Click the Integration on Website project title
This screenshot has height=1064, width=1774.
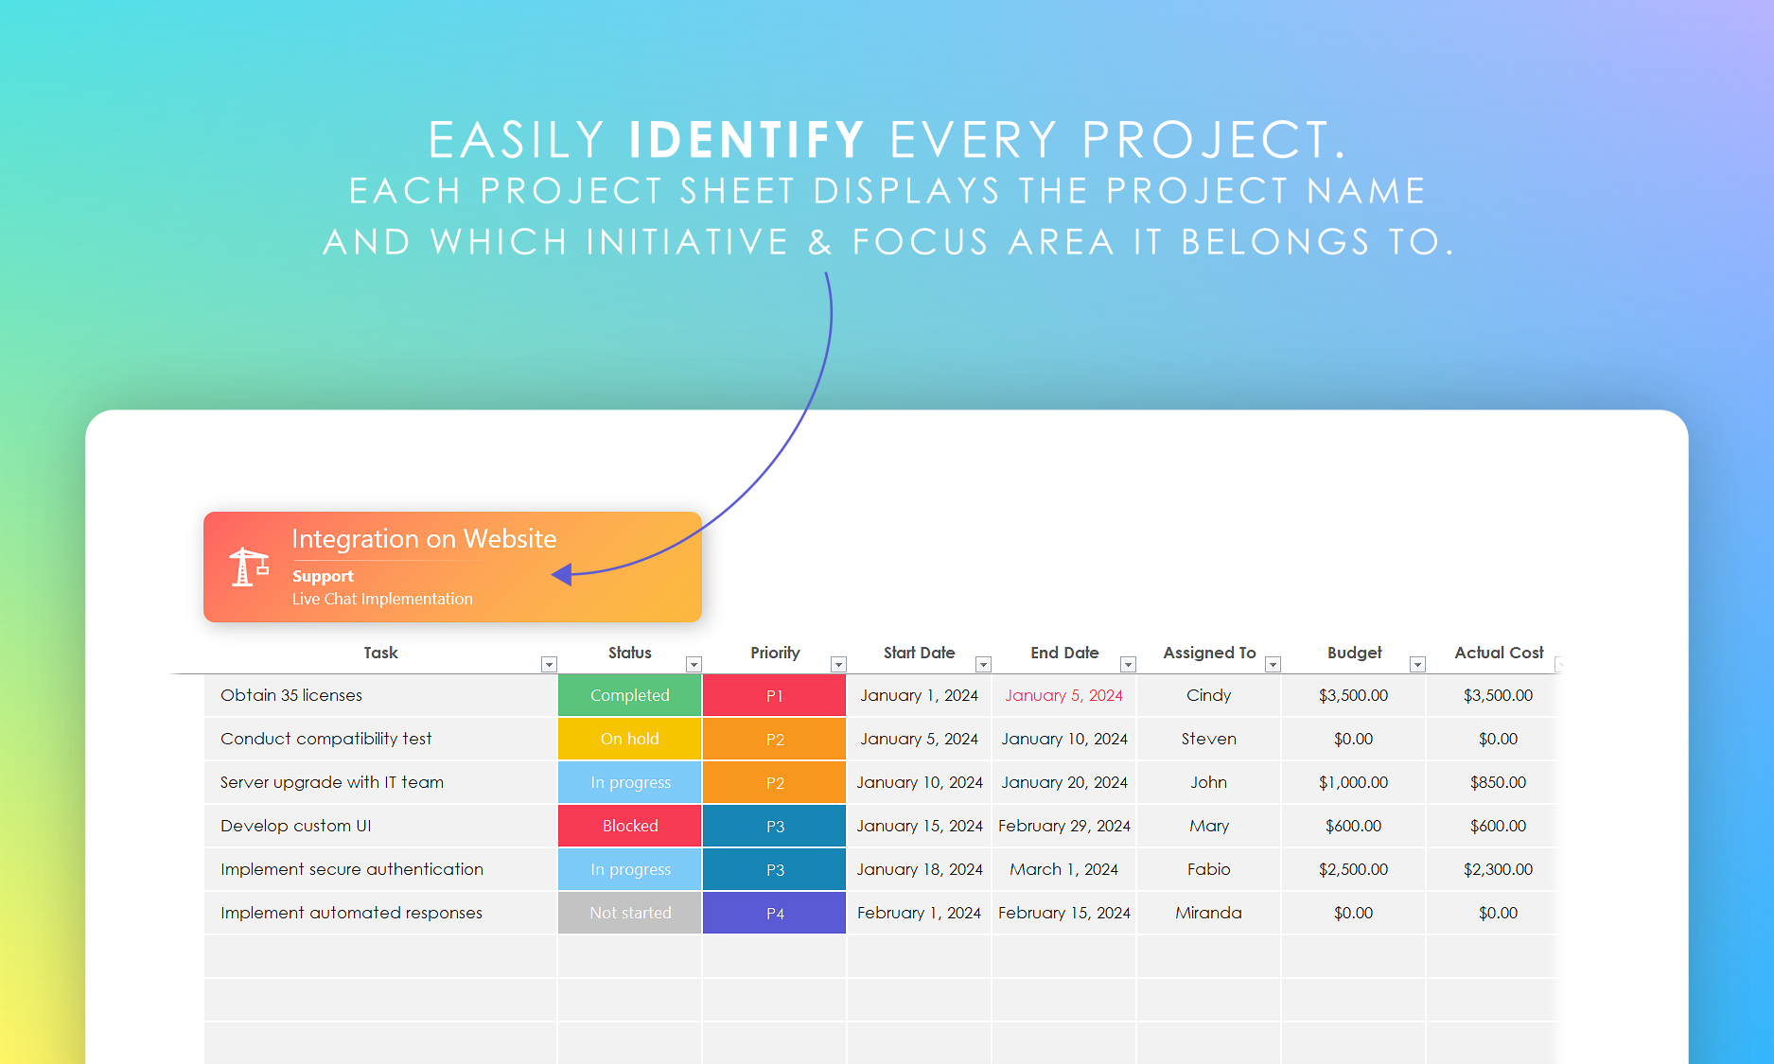[x=424, y=539]
